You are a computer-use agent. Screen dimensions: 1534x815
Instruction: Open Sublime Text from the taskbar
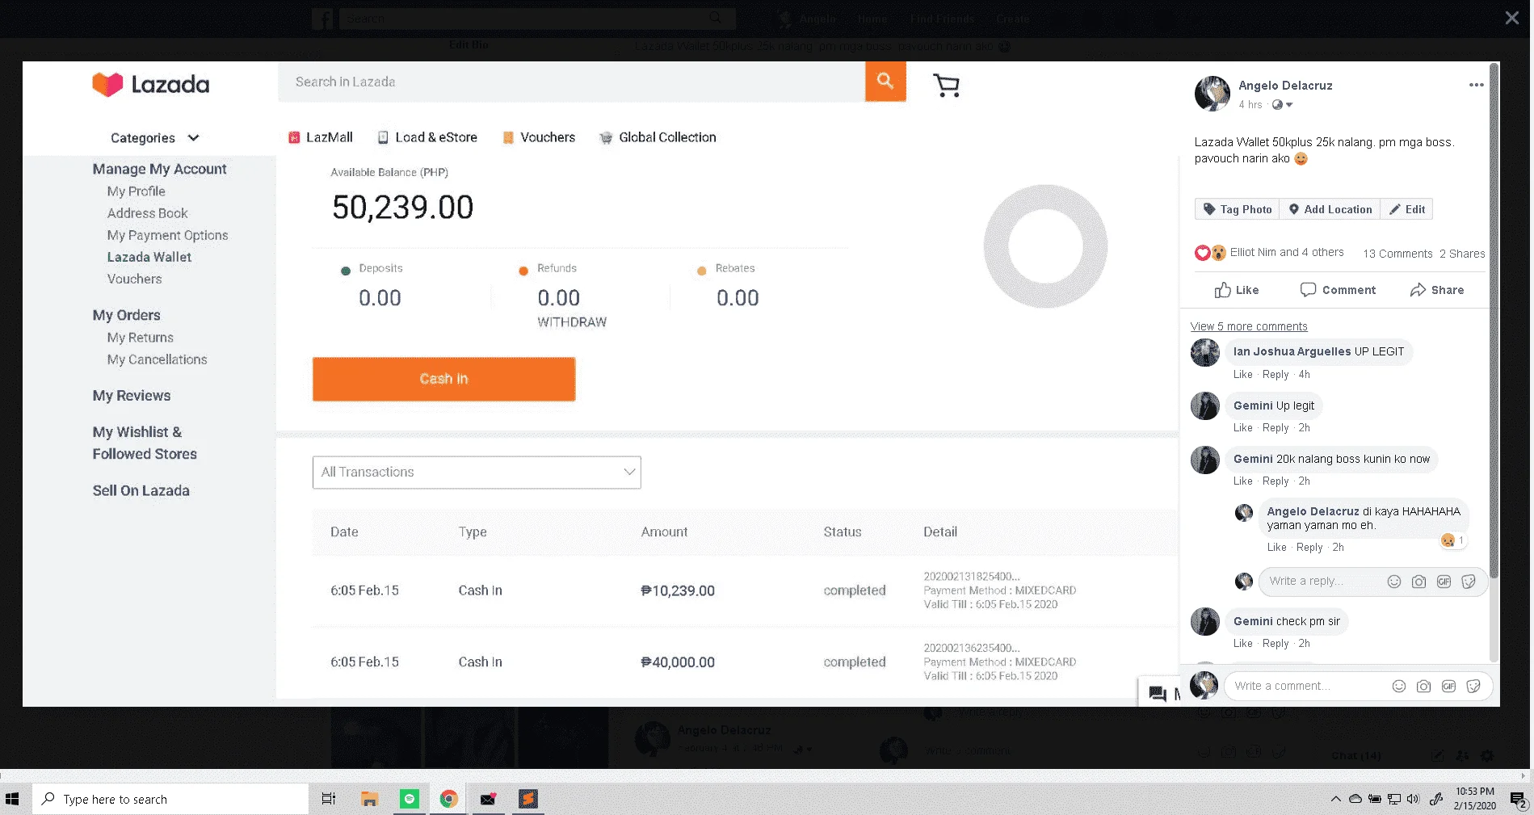[x=528, y=799]
